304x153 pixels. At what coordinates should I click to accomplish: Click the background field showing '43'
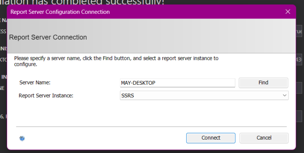[299, 60]
